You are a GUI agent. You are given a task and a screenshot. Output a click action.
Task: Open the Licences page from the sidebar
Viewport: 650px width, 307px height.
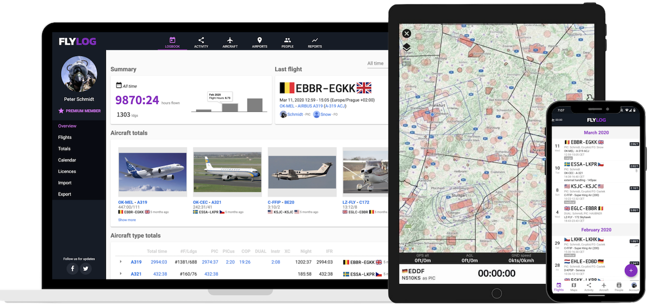click(66, 171)
